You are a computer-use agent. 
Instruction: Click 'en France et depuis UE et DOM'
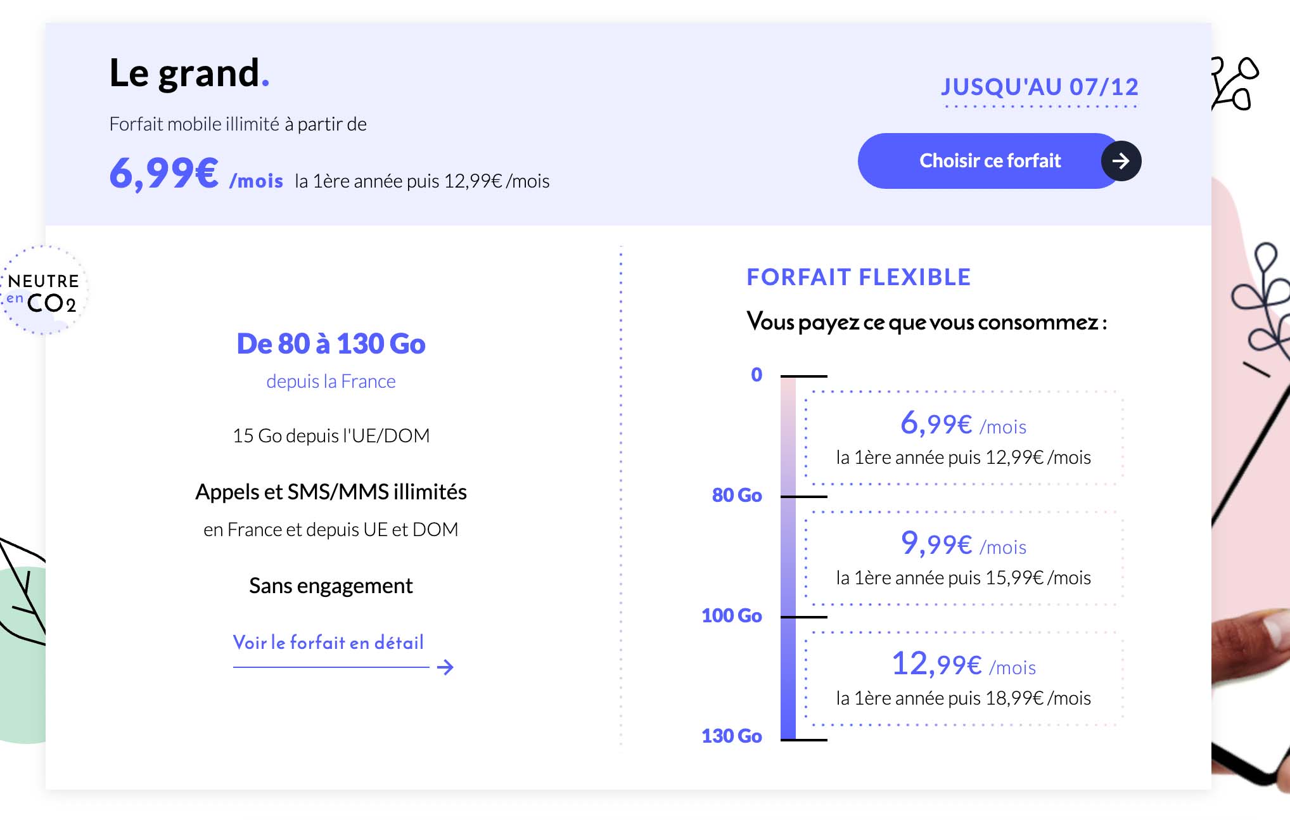[x=331, y=530]
